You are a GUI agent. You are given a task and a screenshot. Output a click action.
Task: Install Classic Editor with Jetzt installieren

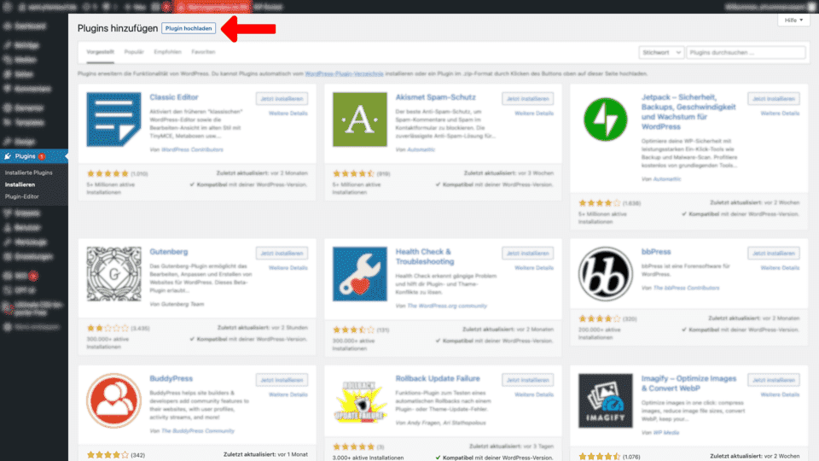click(282, 99)
